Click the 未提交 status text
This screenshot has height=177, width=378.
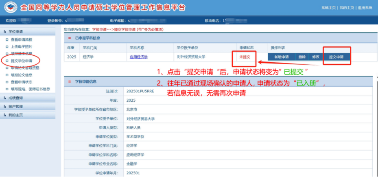(245, 57)
